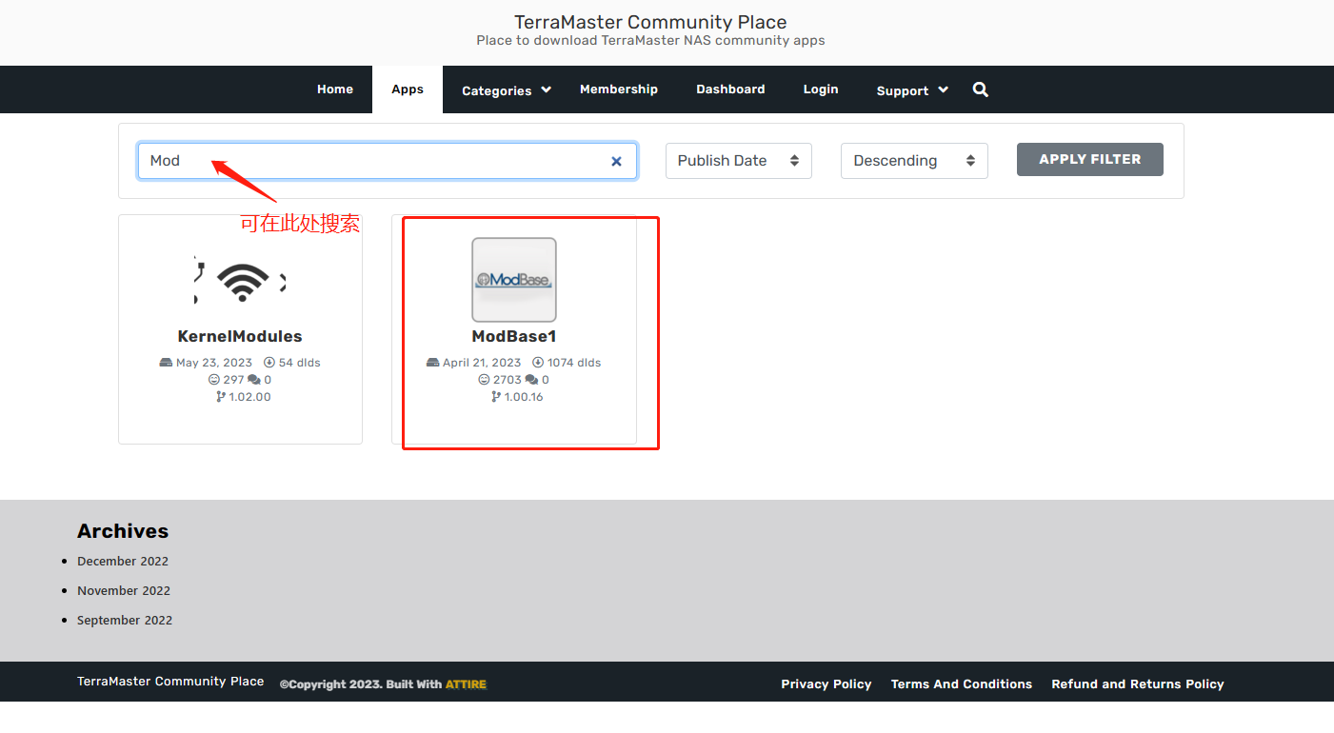Click the footer TerraMaster Community Place text
Screen dimensions: 1334x733
coord(170,682)
